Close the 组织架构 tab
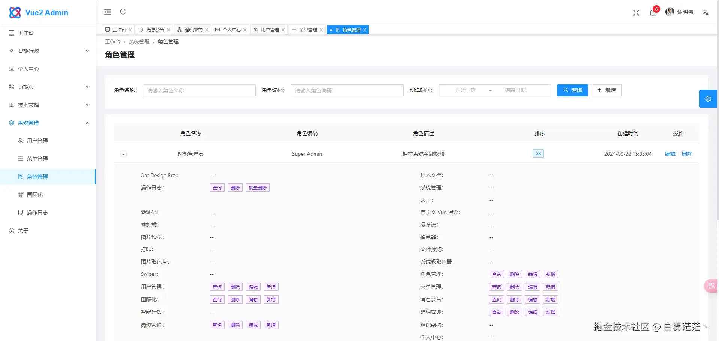This screenshot has height=341, width=719. click(x=207, y=30)
